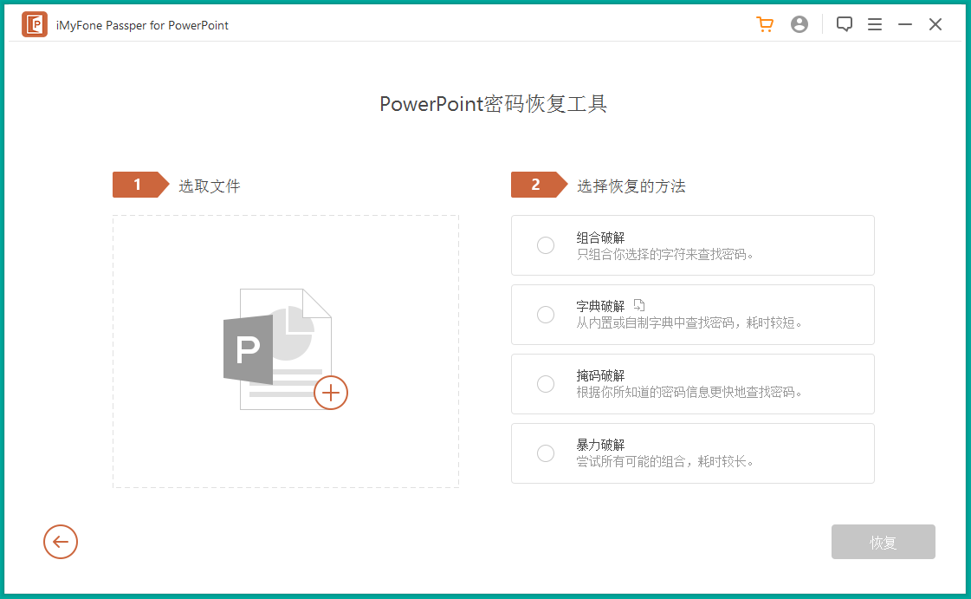Click the small dictionary icon beside 字典破解
The image size is (971, 599).
[x=639, y=305]
